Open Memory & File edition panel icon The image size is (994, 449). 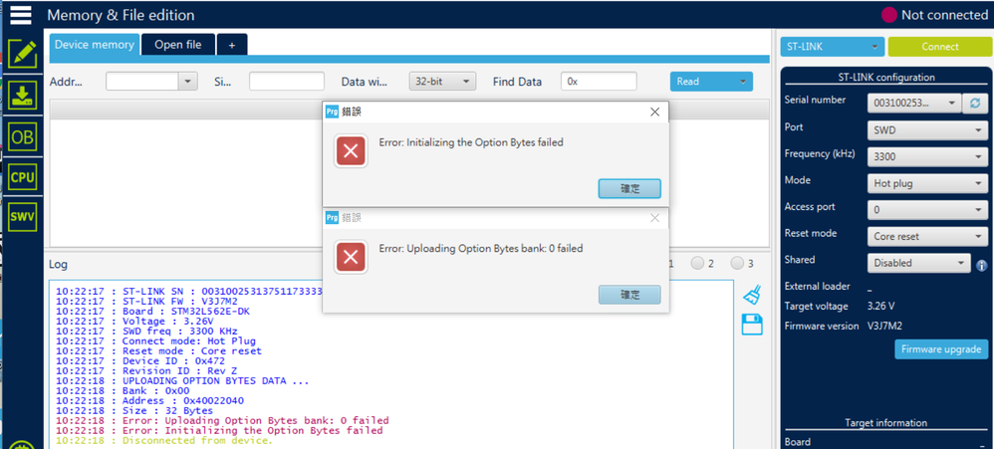tap(22, 54)
